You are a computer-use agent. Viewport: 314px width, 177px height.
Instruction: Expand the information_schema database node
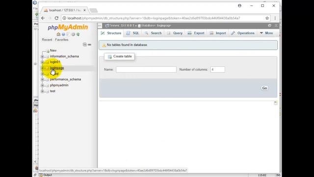tap(42, 57)
